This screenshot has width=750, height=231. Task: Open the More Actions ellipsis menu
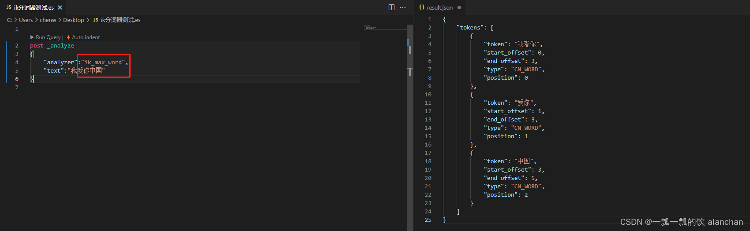[403, 7]
